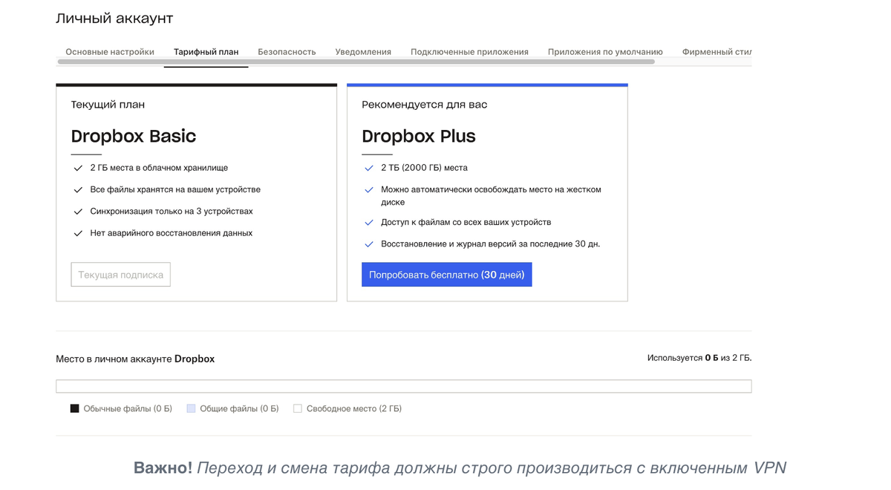The width and height of the screenshot is (891, 490).
Task: Click text 2 ГБ места в облачном хранилище
Action: (x=159, y=168)
